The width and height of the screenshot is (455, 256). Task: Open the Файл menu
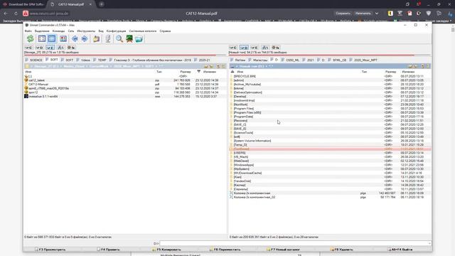tap(28, 31)
